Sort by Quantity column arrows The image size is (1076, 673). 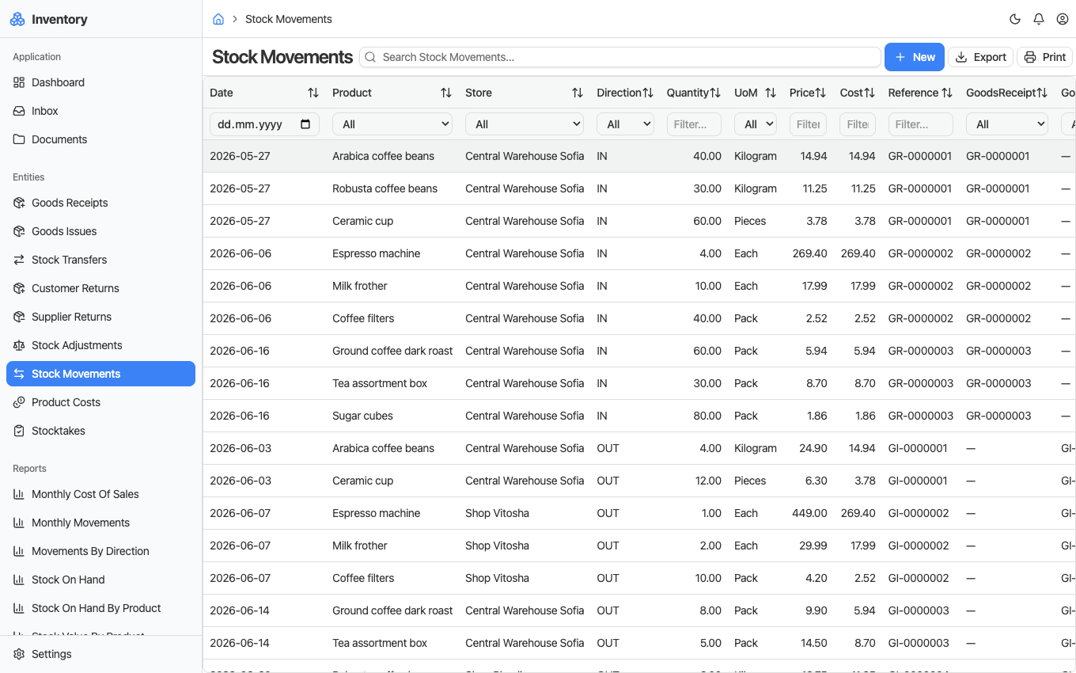point(715,93)
